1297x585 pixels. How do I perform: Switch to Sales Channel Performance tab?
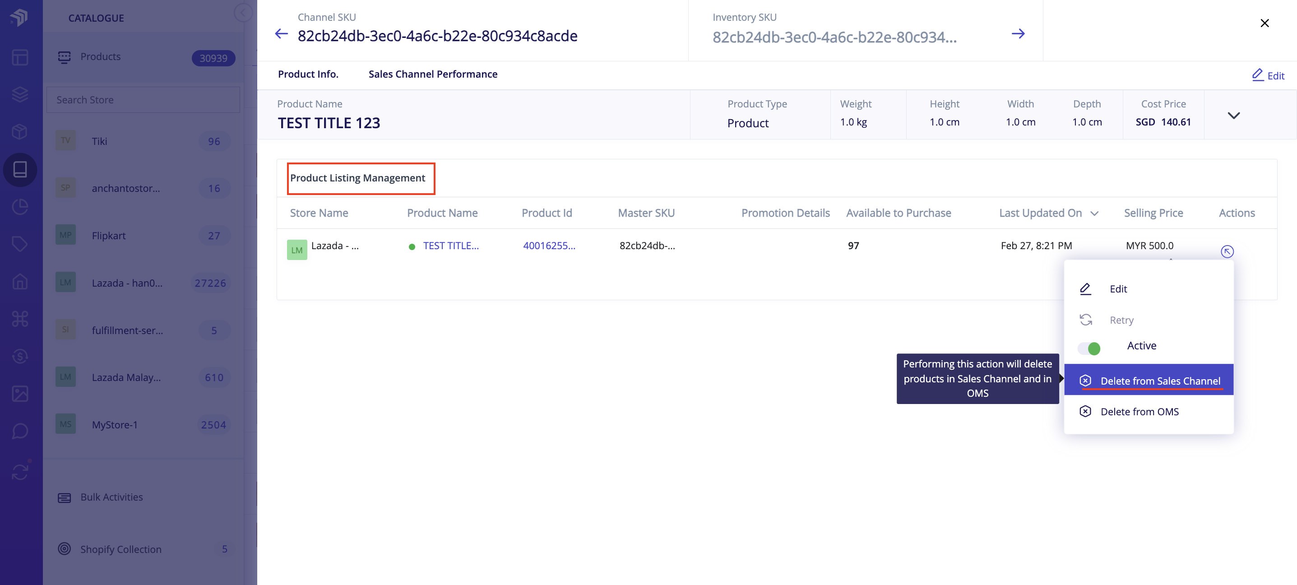click(x=432, y=74)
